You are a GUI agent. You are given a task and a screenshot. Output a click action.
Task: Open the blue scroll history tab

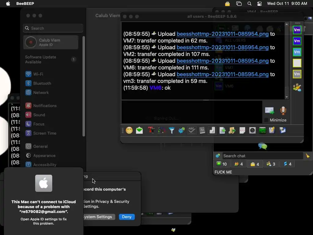(x=287, y=164)
